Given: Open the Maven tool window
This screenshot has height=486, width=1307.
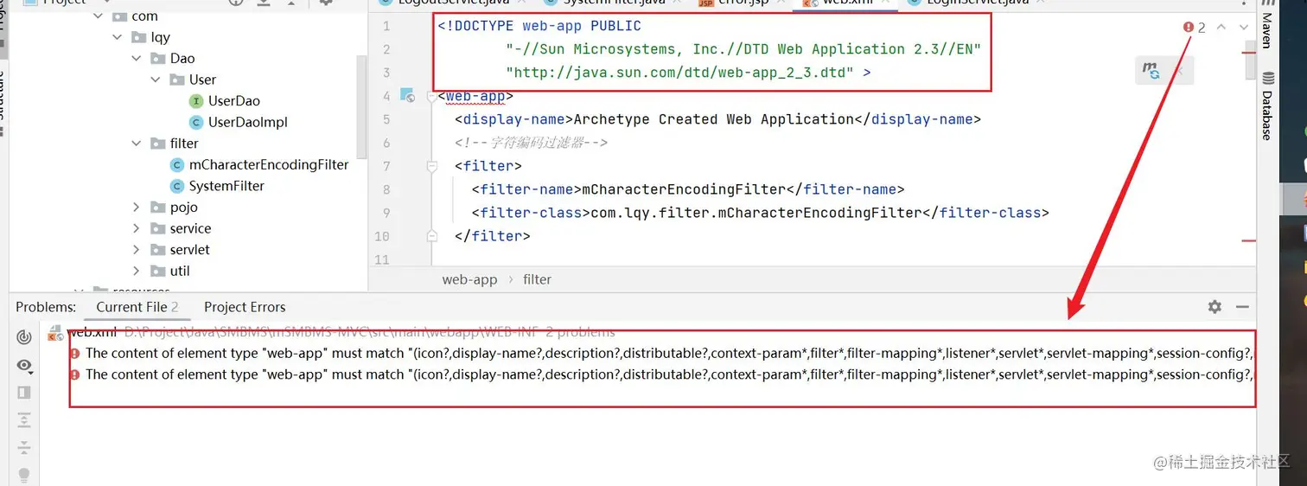Looking at the screenshot, I should coord(1267,26).
